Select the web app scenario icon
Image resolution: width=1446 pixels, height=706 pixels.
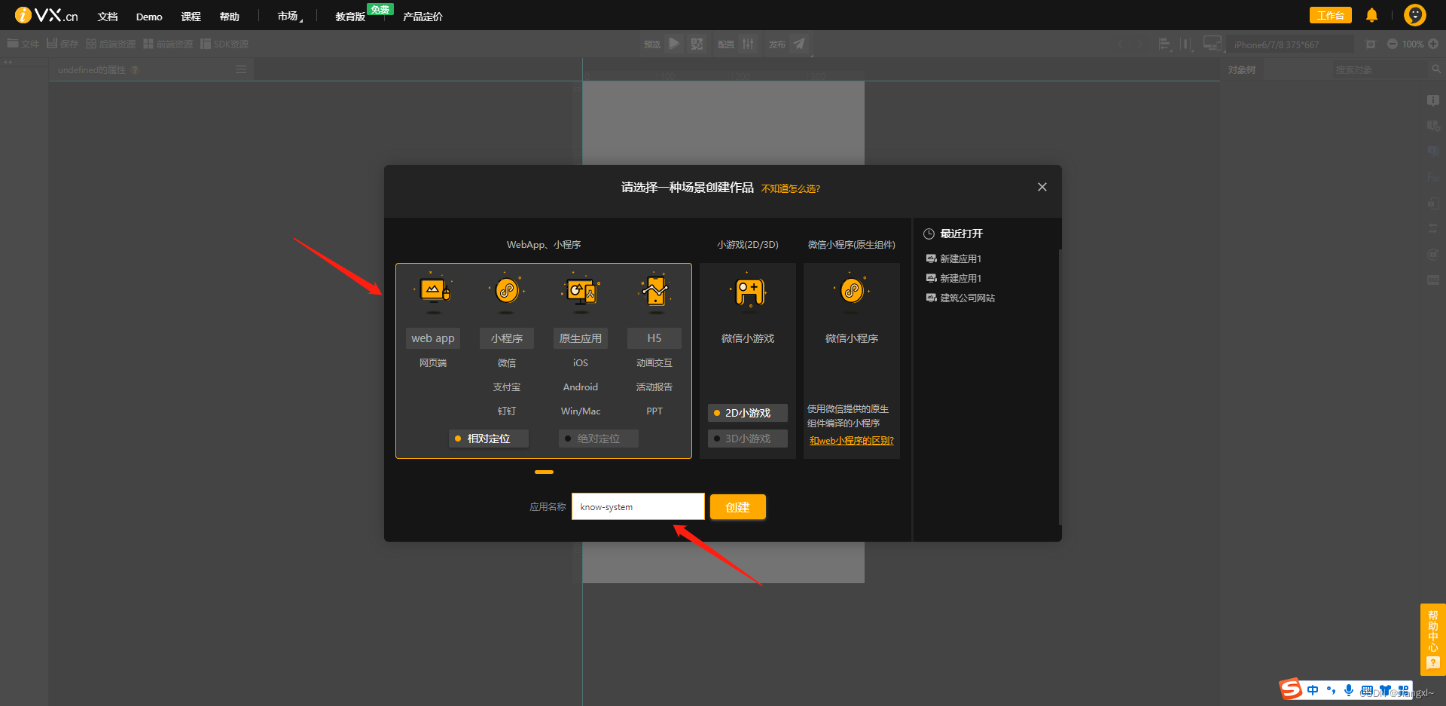click(433, 292)
